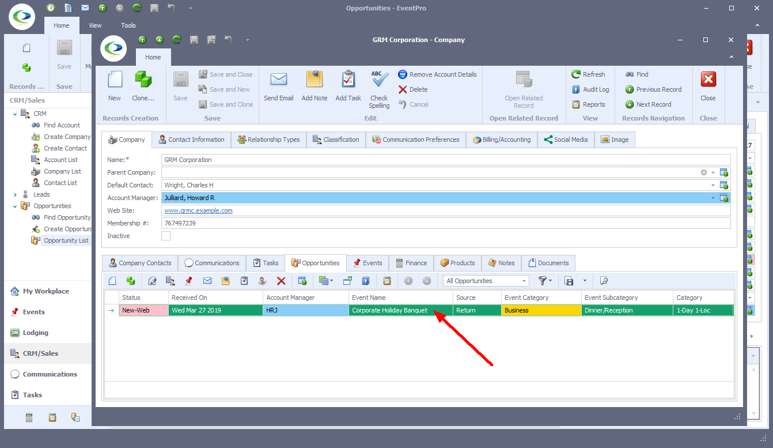This screenshot has height=448, width=773.
Task: Open the Company Contacts tab
Action: pyautogui.click(x=140, y=263)
